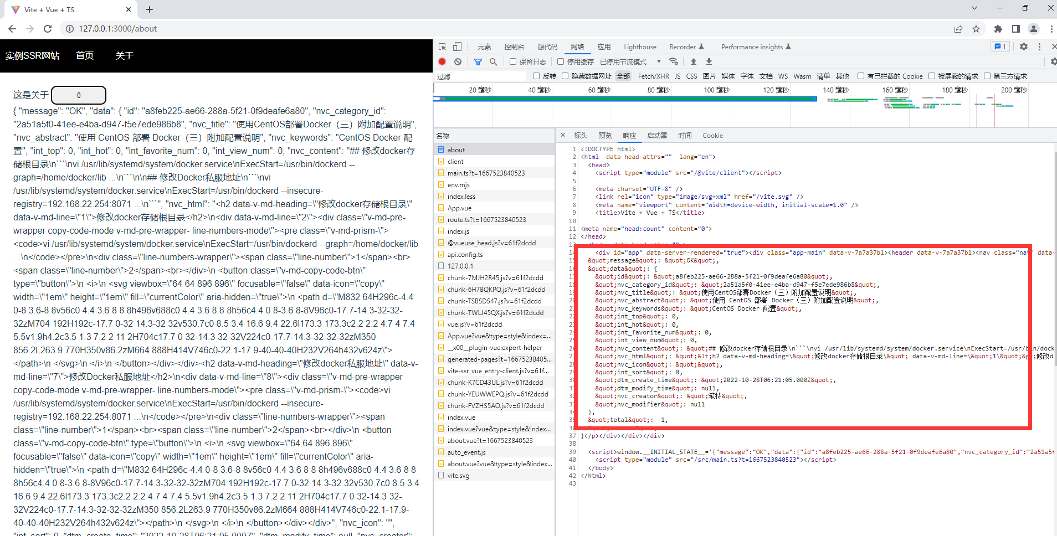
Task: Reload the browser page
Action: pyautogui.click(x=48, y=29)
